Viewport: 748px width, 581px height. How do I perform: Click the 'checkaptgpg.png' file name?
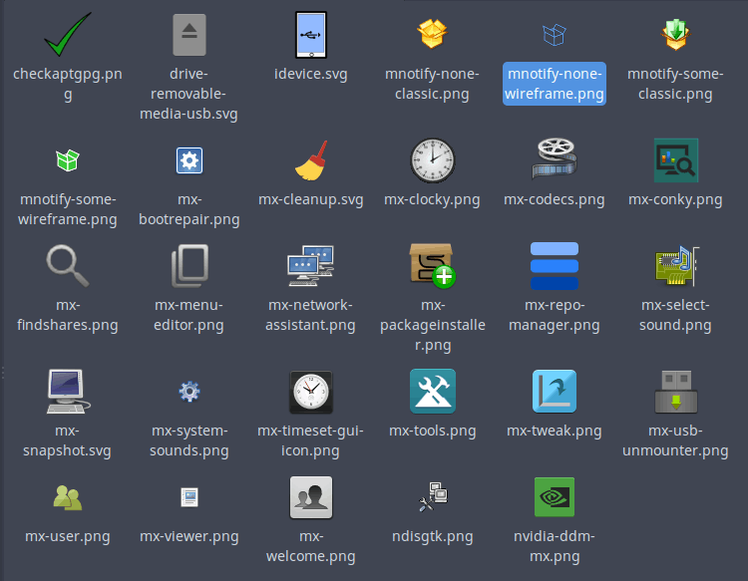pos(67,84)
